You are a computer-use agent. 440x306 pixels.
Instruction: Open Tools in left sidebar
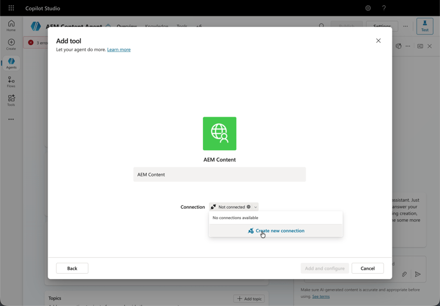(11, 100)
